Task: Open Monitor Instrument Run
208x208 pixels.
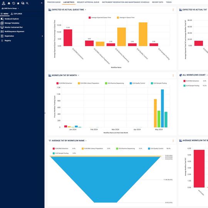Action: point(13,27)
